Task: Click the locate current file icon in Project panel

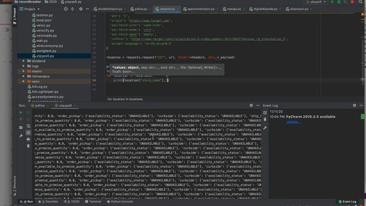Action: 66,9
